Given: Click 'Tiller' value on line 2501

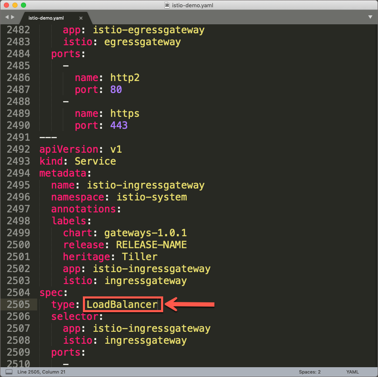Looking at the screenshot, I should pos(140,257).
